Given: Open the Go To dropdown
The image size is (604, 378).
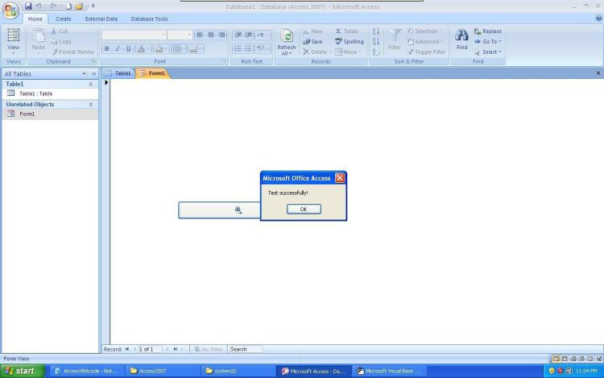Looking at the screenshot, I should pyautogui.click(x=488, y=41).
